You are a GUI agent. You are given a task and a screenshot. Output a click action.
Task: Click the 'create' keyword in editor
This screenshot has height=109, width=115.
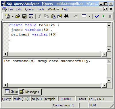(x=16, y=25)
